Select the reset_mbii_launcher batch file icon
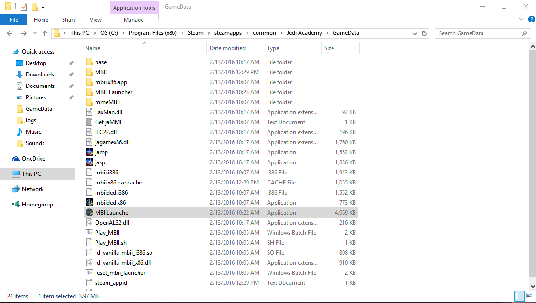 89,272
